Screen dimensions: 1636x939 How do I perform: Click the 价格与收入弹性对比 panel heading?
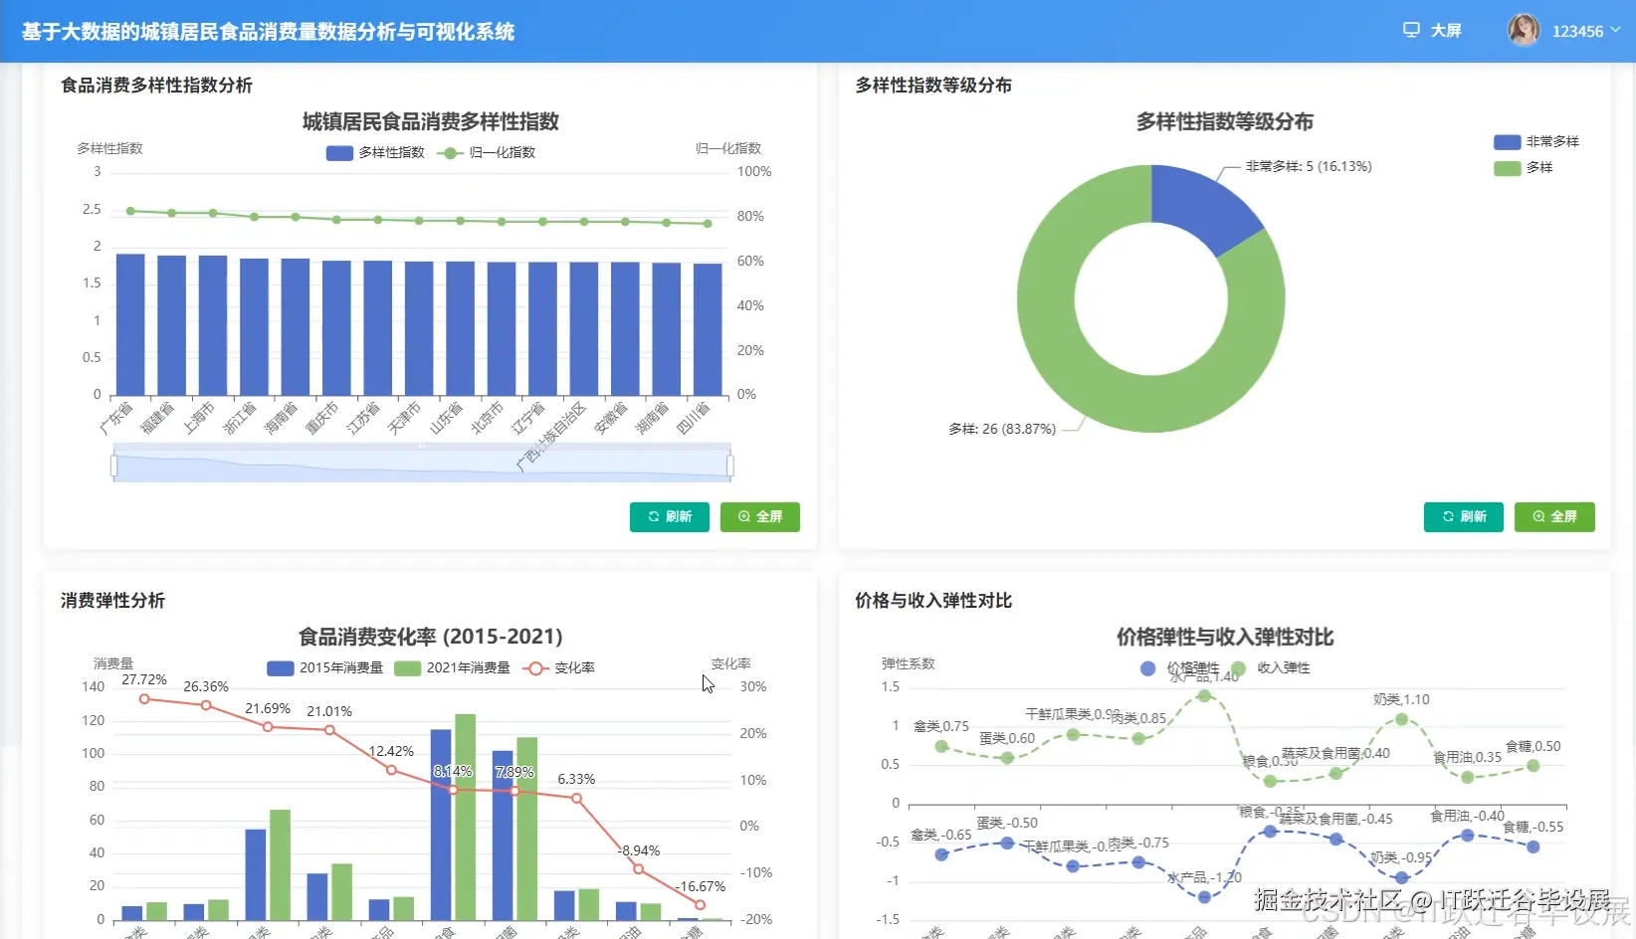pyautogui.click(x=933, y=601)
